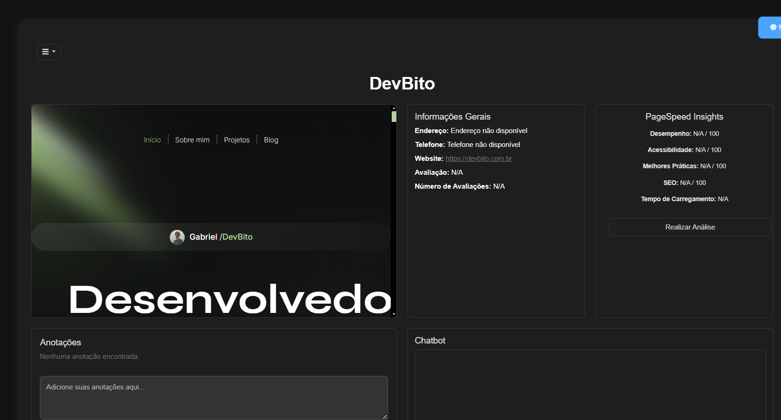
Task: Click the Informações Gerais heading
Action: pos(452,117)
